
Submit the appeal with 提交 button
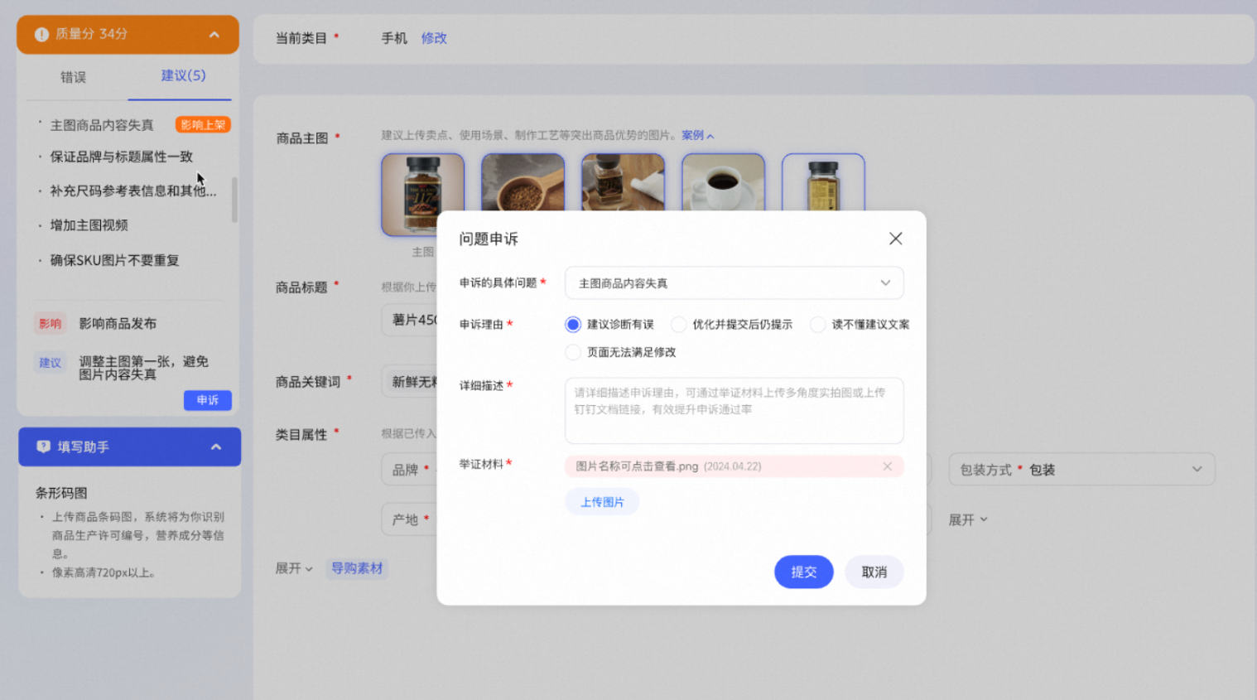[x=803, y=572]
